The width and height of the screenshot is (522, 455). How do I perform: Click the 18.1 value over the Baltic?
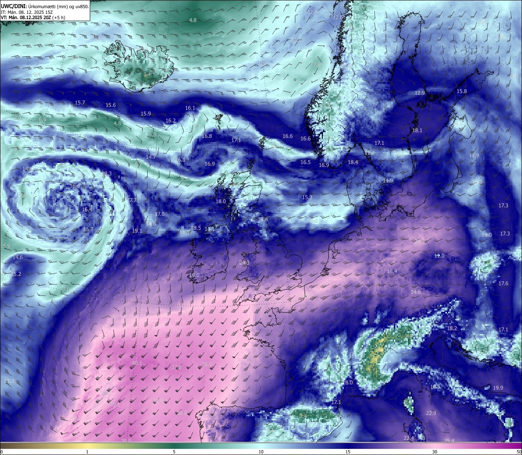pos(417,131)
